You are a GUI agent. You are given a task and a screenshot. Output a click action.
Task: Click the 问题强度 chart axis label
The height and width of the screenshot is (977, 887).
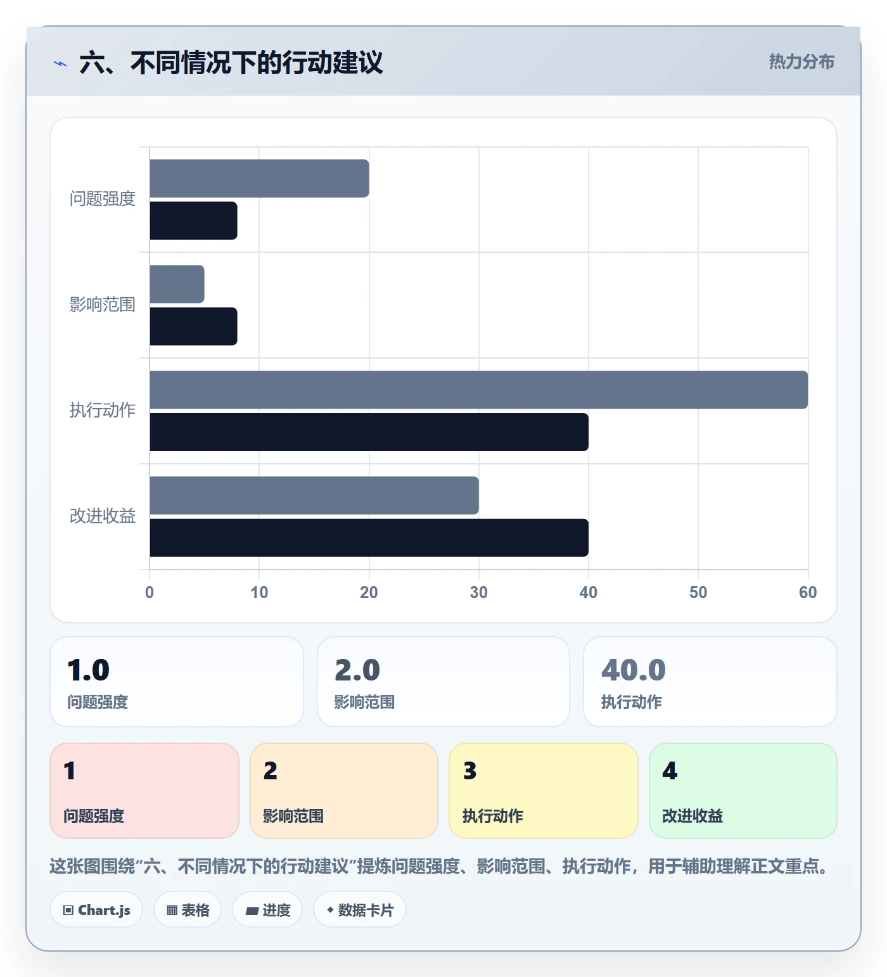(103, 199)
